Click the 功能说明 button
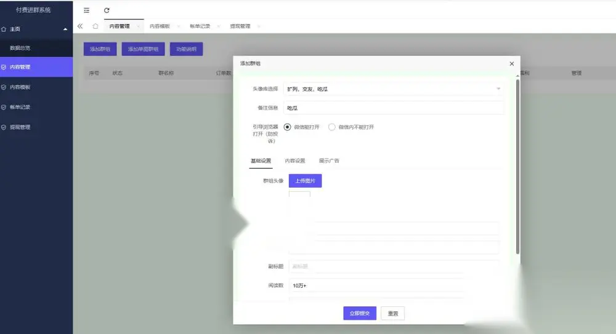The image size is (616, 334). pos(186,49)
